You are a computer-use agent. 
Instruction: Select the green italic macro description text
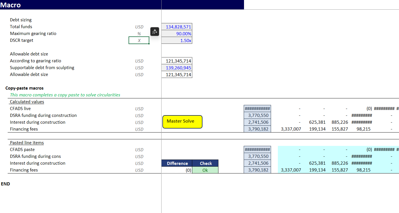(65, 95)
